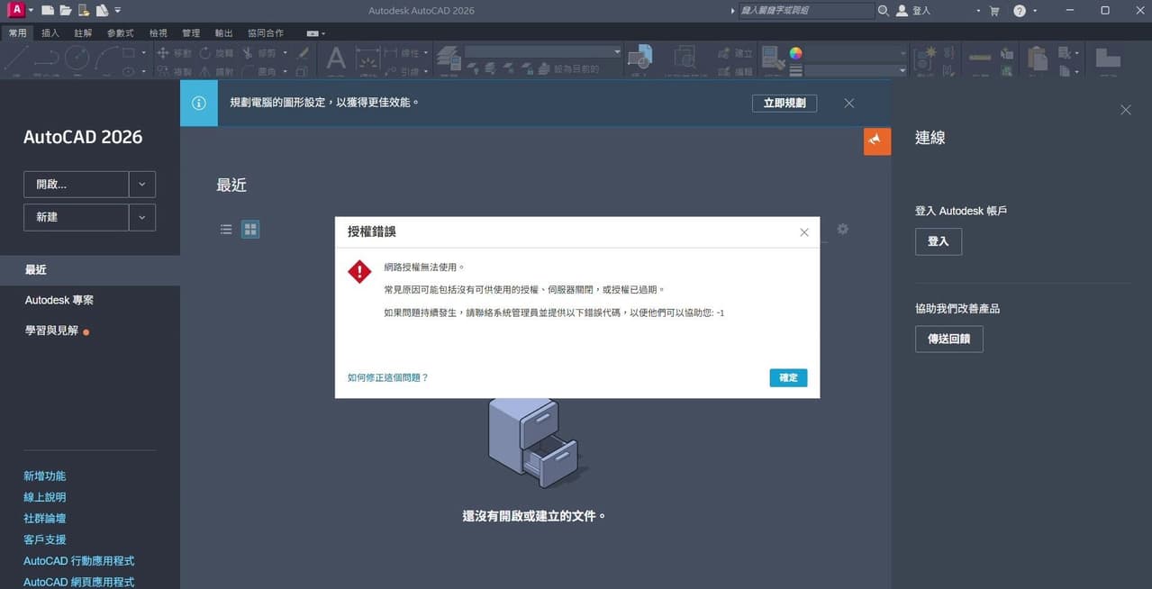Click the Open folder icon in quick access toolbar
Screen dimensions: 1152x589
(65, 11)
